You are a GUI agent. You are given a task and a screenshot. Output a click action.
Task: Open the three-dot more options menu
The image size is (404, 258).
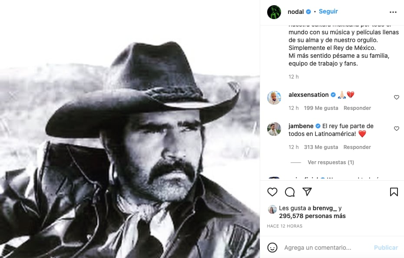tap(393, 12)
